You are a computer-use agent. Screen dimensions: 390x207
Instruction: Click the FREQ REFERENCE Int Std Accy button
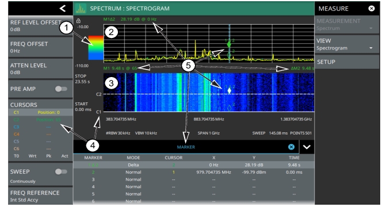coord(40,196)
